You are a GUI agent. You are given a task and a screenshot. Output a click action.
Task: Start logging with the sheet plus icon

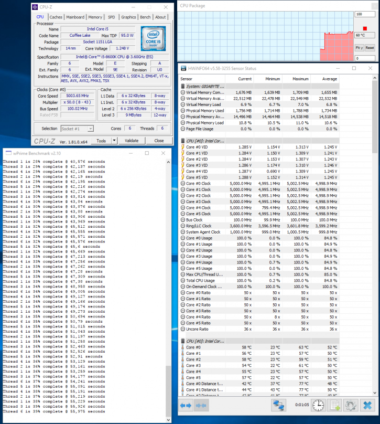click(334, 405)
